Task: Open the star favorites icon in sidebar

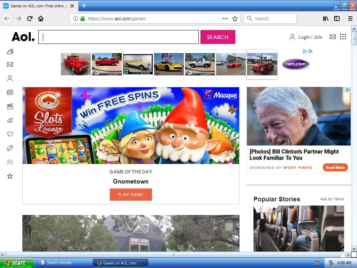Action: point(10,176)
